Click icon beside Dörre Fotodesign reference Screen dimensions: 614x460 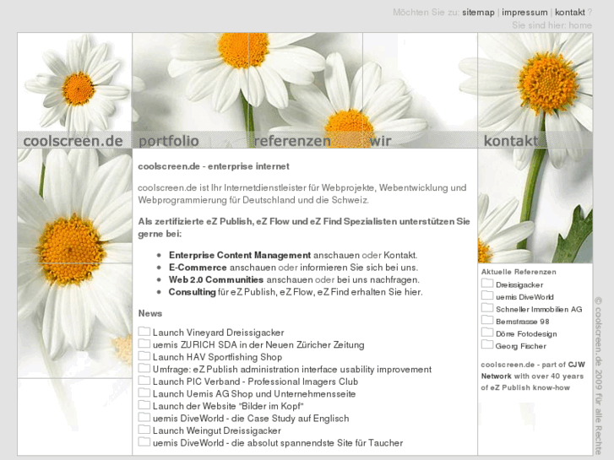click(x=487, y=333)
